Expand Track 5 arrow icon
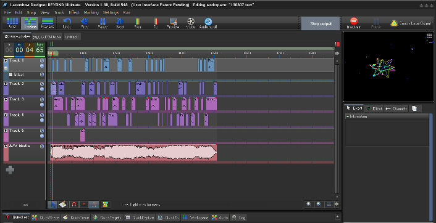The image size is (436, 223). 6,131
